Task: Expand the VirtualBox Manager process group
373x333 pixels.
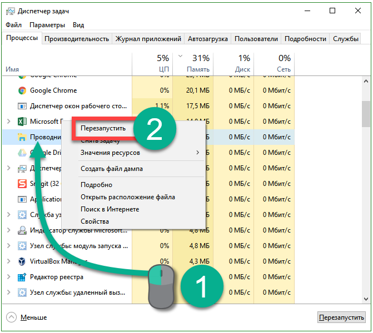Action: pos(8,261)
